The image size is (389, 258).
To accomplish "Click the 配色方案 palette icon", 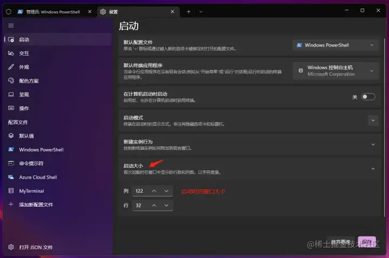I will tap(11, 80).
